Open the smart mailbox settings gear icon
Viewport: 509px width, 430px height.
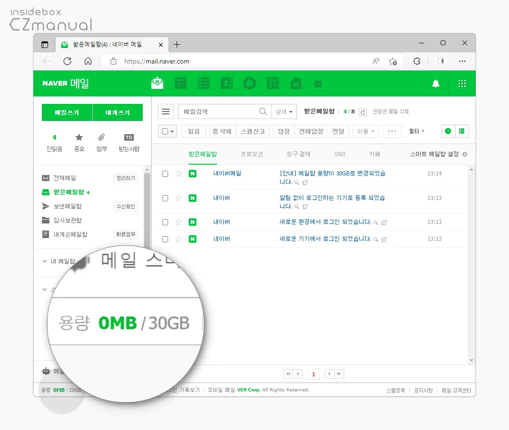pos(465,154)
